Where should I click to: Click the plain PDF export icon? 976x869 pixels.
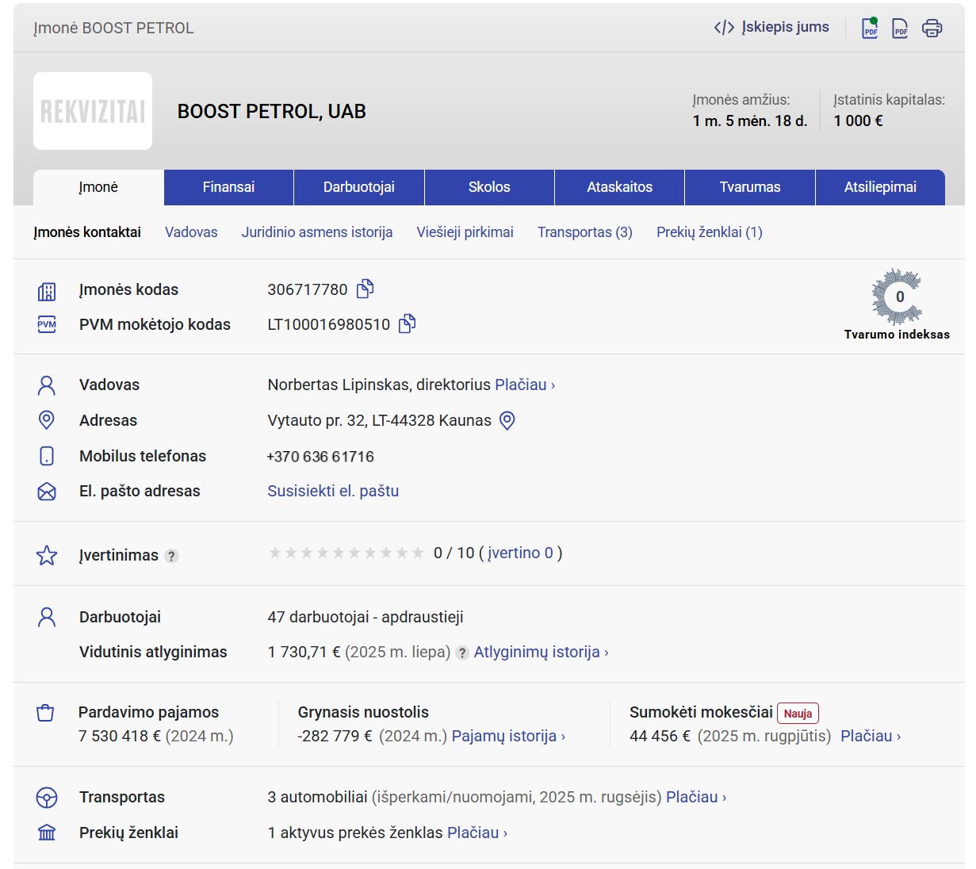click(900, 29)
